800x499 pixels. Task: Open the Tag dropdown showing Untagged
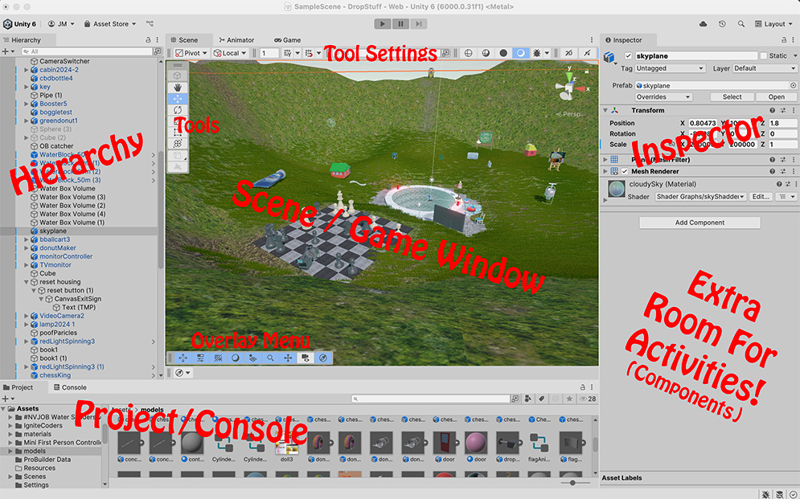671,68
